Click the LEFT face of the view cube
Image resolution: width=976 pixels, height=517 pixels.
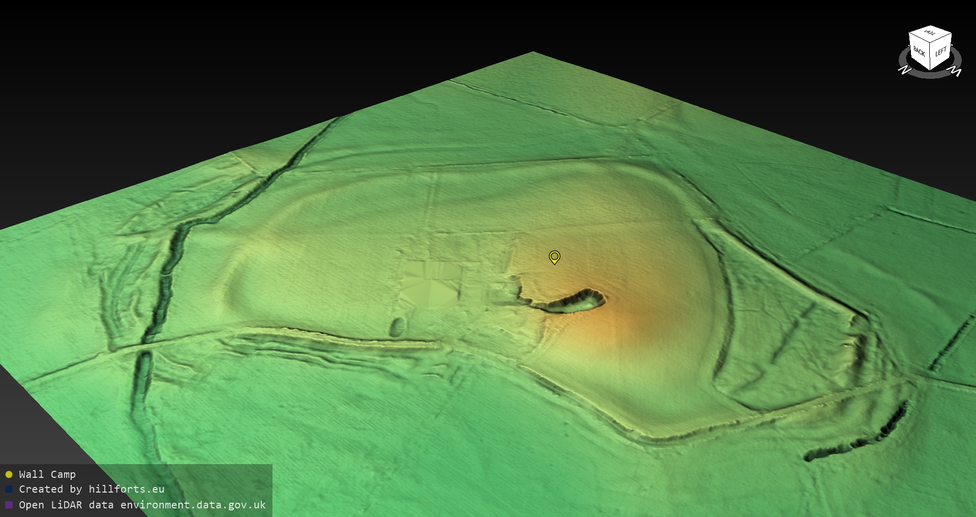pyautogui.click(x=941, y=52)
